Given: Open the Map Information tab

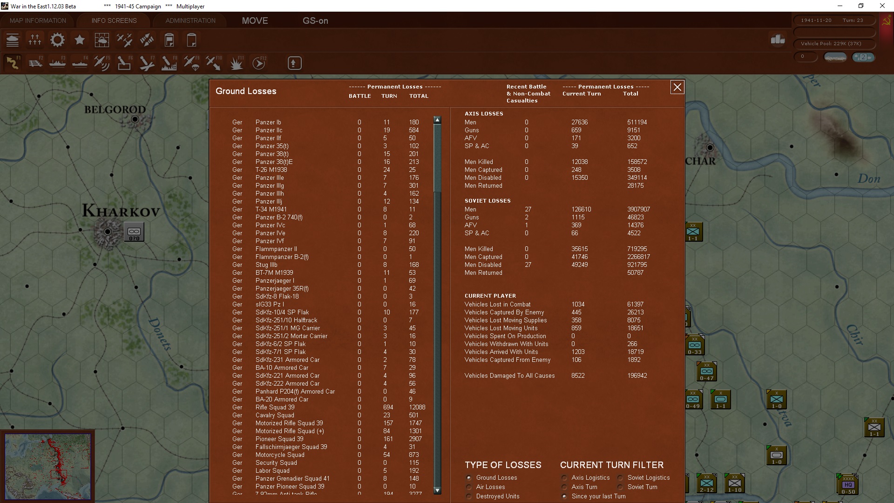Looking at the screenshot, I should (x=38, y=20).
